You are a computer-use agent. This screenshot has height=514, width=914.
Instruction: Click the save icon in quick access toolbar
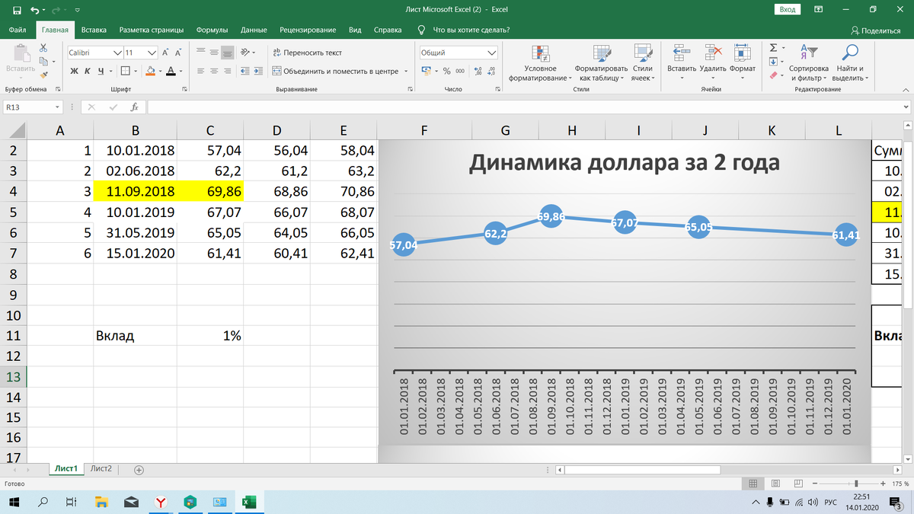[17, 10]
